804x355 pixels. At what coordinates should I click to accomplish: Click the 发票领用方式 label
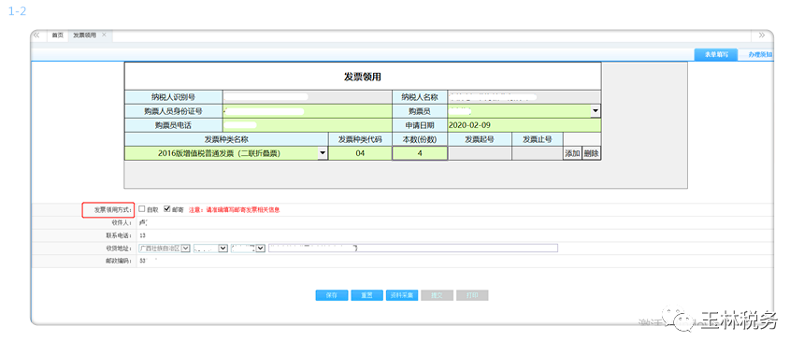[112, 210]
